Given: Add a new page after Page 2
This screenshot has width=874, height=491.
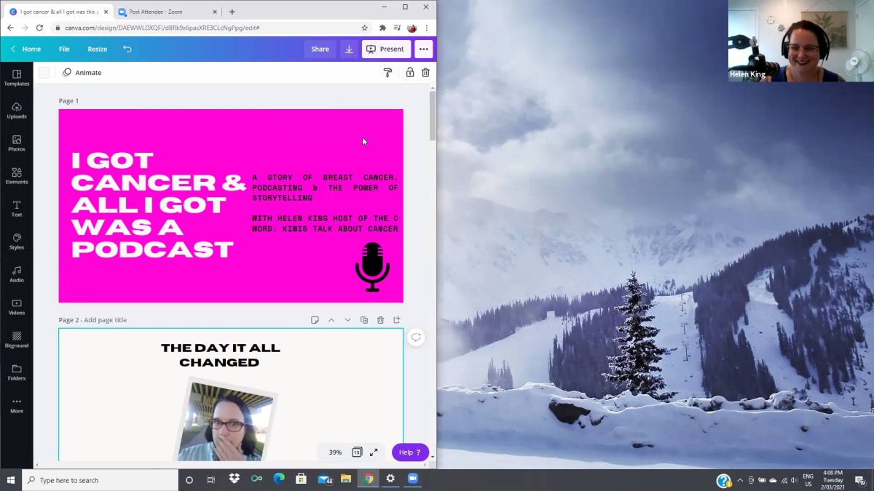Looking at the screenshot, I should coord(397,320).
